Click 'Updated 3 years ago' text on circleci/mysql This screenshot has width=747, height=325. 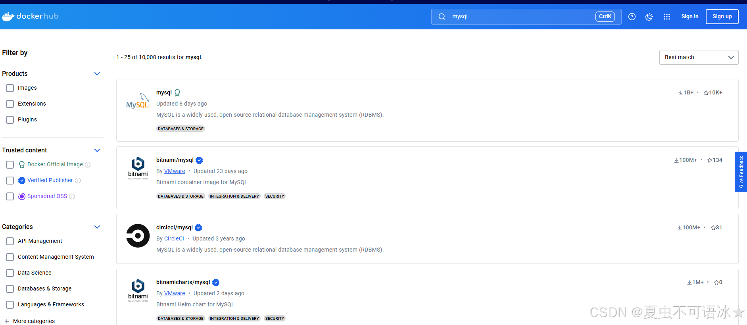coord(219,239)
